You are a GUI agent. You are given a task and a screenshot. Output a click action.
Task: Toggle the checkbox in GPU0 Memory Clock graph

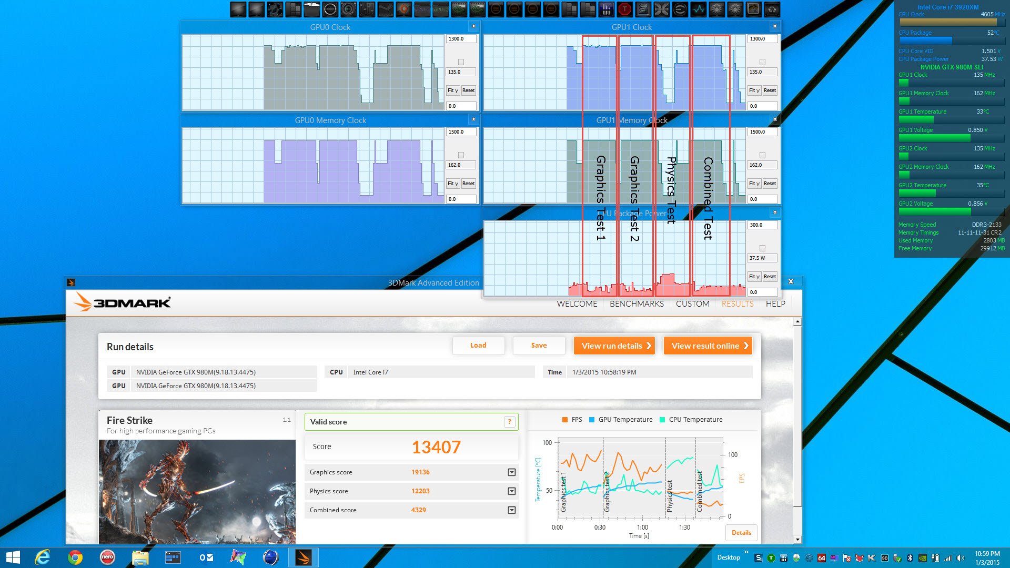[x=461, y=155]
